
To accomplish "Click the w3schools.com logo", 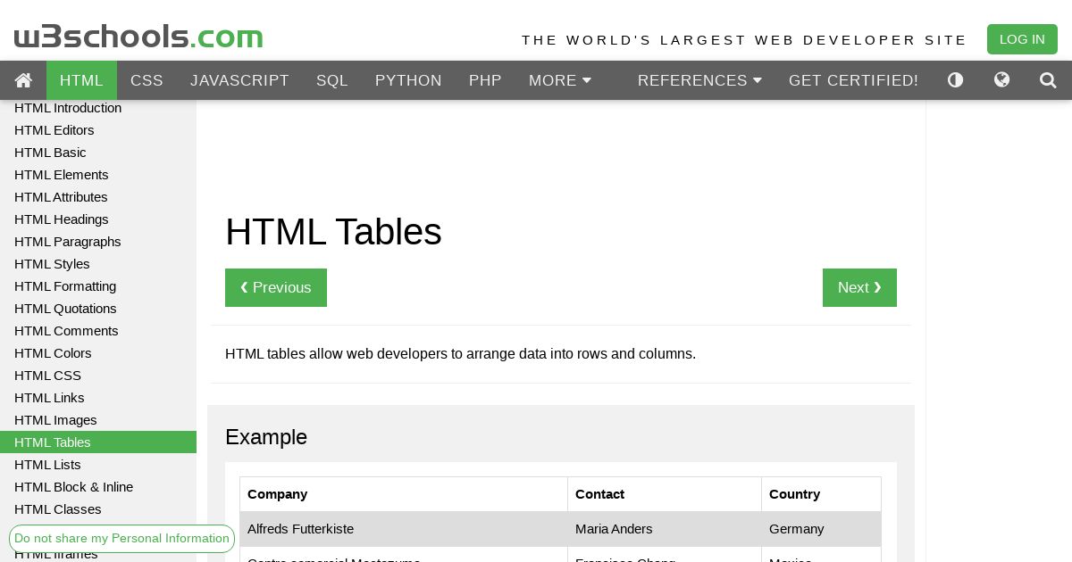I will pos(138,37).
